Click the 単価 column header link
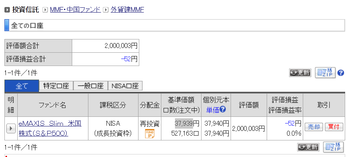 pyautogui.click(x=212, y=109)
